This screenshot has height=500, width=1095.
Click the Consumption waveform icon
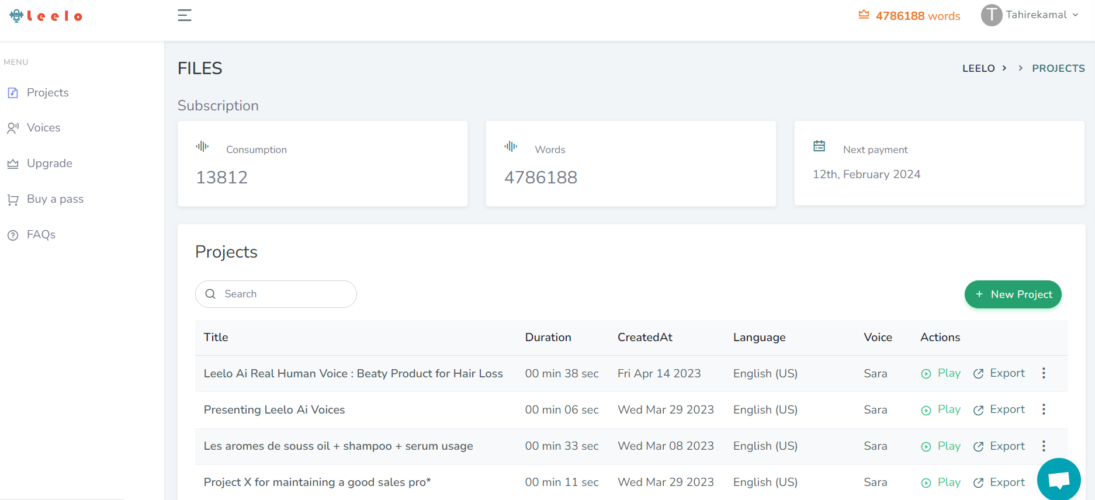(202, 146)
